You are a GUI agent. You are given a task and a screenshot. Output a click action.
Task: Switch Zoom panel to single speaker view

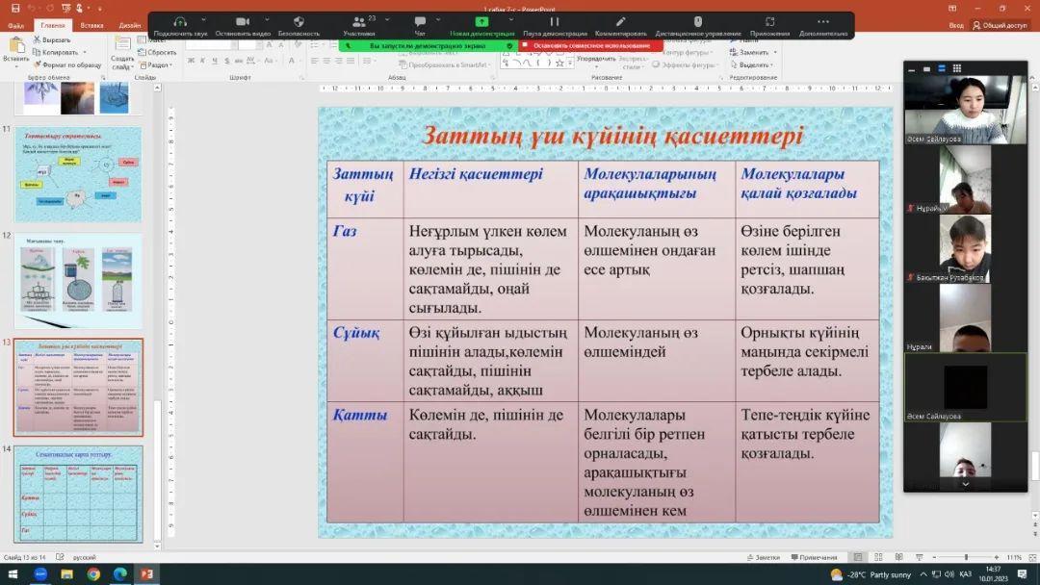[x=926, y=68]
